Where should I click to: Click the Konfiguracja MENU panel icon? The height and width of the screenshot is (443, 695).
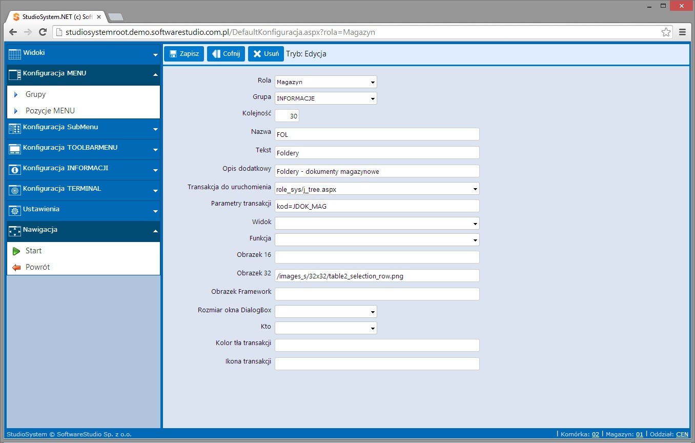click(x=15, y=75)
